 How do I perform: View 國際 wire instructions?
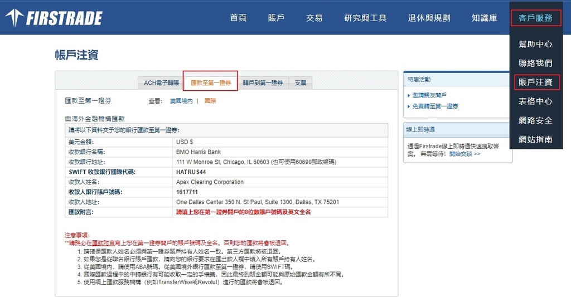tap(210, 101)
